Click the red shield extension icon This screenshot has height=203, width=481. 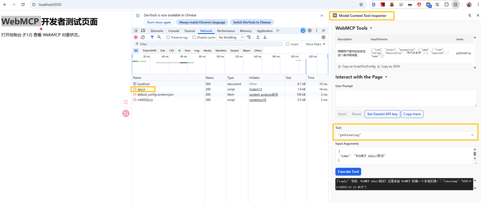click(x=419, y=5)
